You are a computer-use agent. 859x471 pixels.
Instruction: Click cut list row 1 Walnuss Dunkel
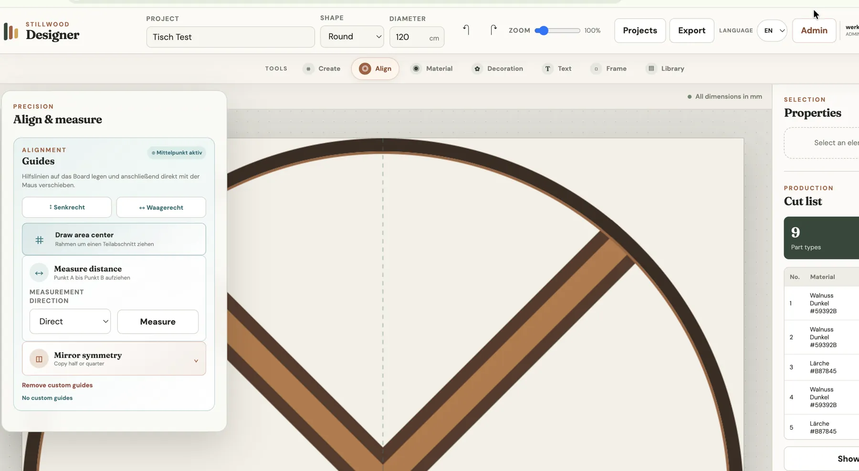click(x=821, y=303)
